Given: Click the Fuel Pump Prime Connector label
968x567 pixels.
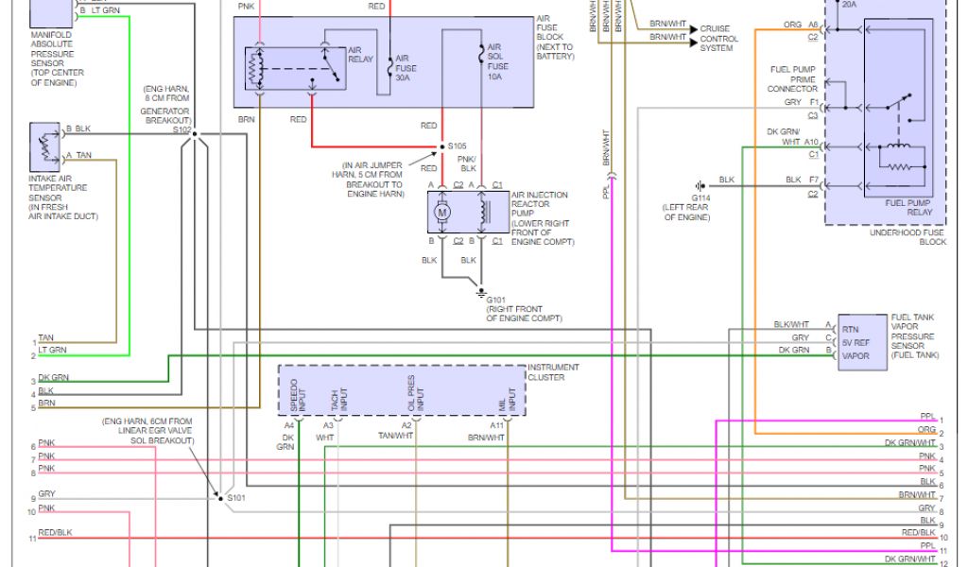Looking at the screenshot, I should pos(791,79).
